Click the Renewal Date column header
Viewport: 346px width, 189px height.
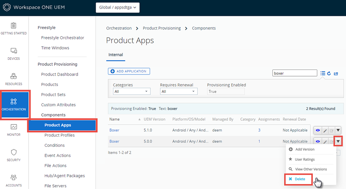[x=294, y=119]
